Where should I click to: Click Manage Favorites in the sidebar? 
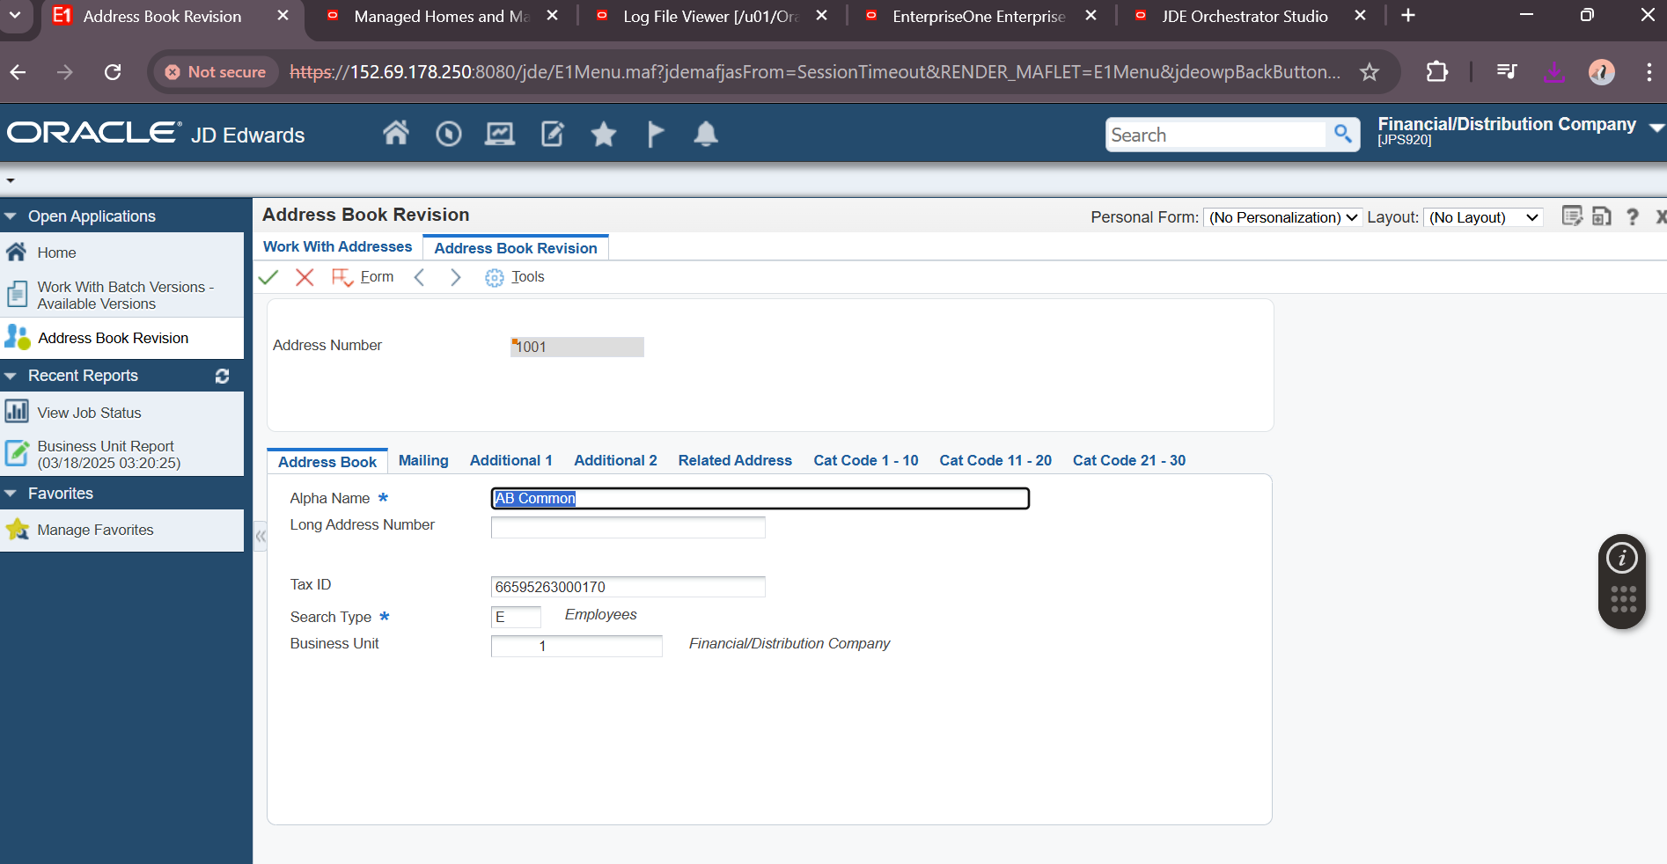click(x=94, y=530)
